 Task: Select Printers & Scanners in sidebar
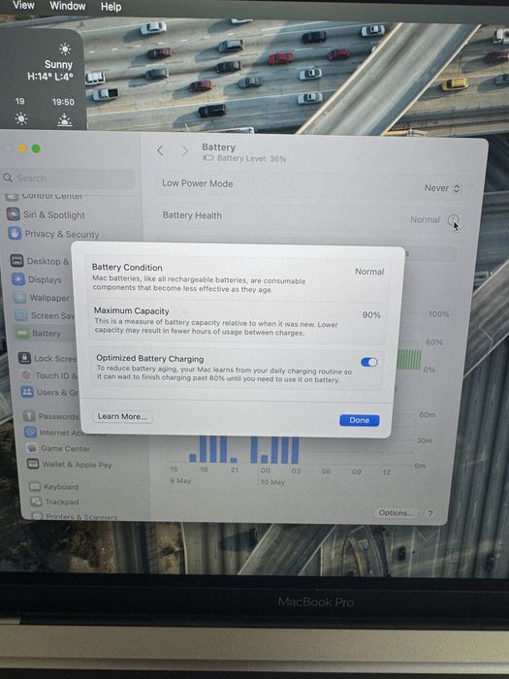[x=76, y=516]
